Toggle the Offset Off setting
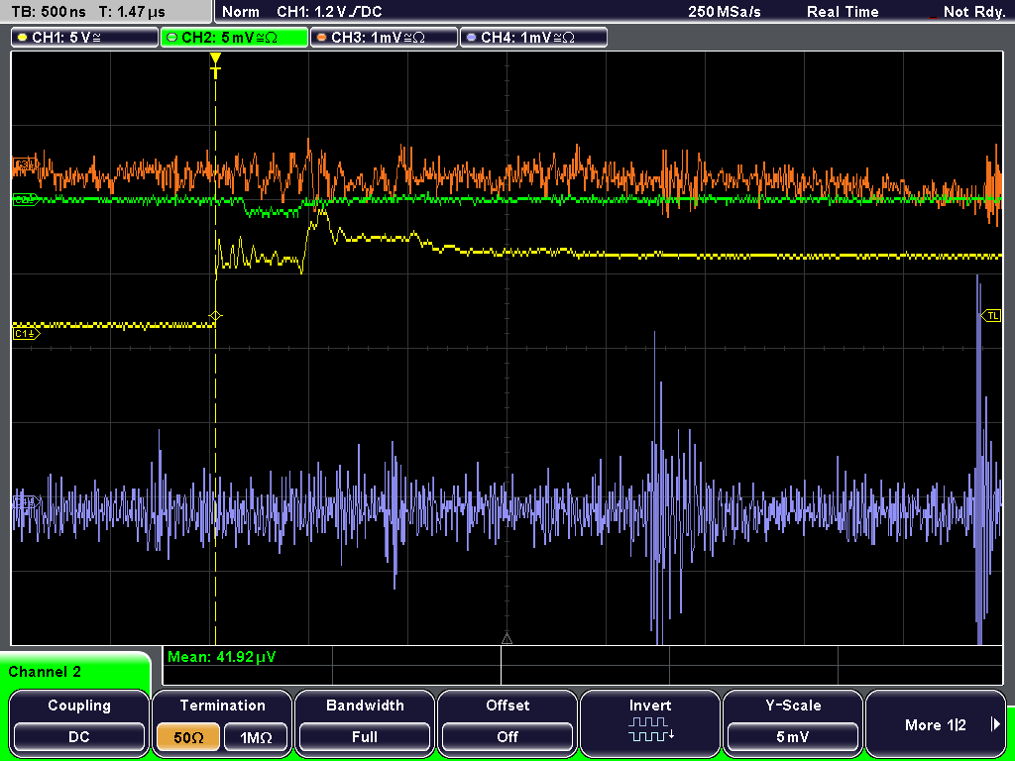This screenshot has width=1015, height=761. pyautogui.click(x=507, y=737)
